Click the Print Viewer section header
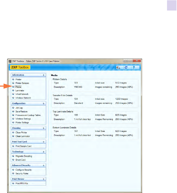 (x=28, y=179)
